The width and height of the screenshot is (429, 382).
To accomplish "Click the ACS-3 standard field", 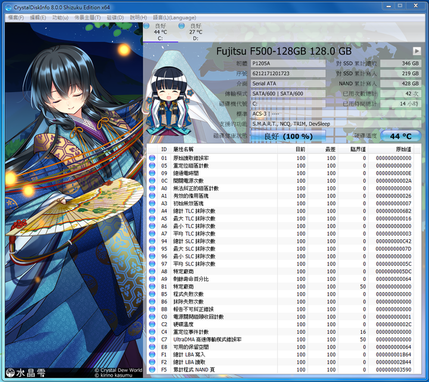I will [335, 114].
